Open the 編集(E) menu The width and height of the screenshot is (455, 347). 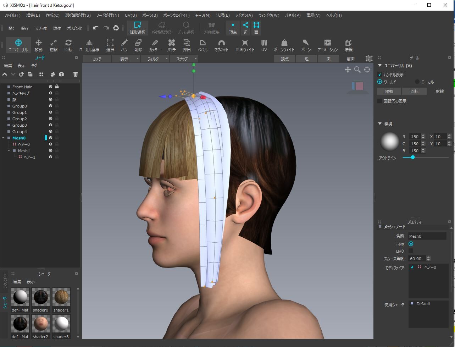(33, 15)
